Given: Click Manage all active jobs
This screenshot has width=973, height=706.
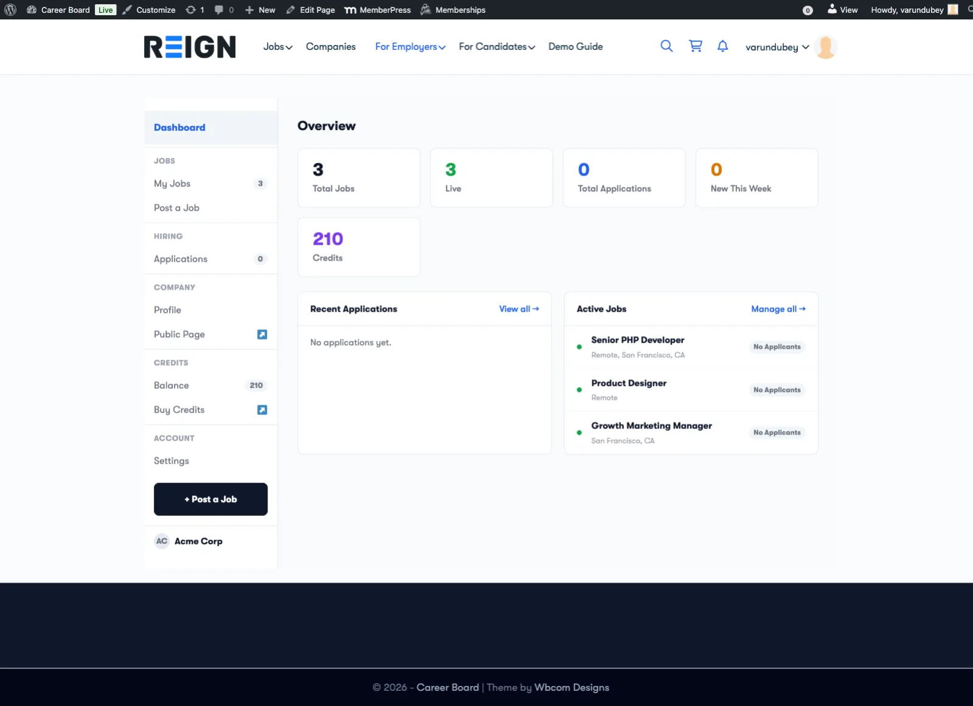Looking at the screenshot, I should point(778,309).
